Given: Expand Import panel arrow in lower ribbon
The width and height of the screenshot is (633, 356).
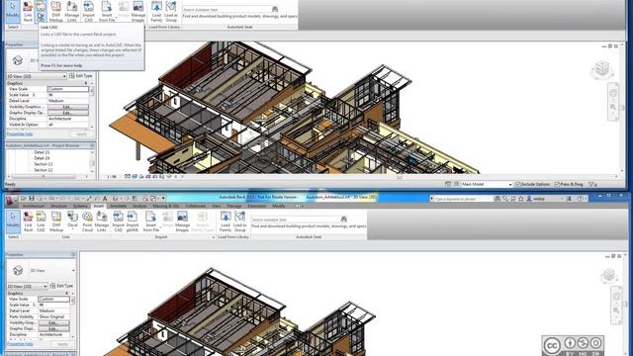Looking at the screenshot, I should 214,237.
